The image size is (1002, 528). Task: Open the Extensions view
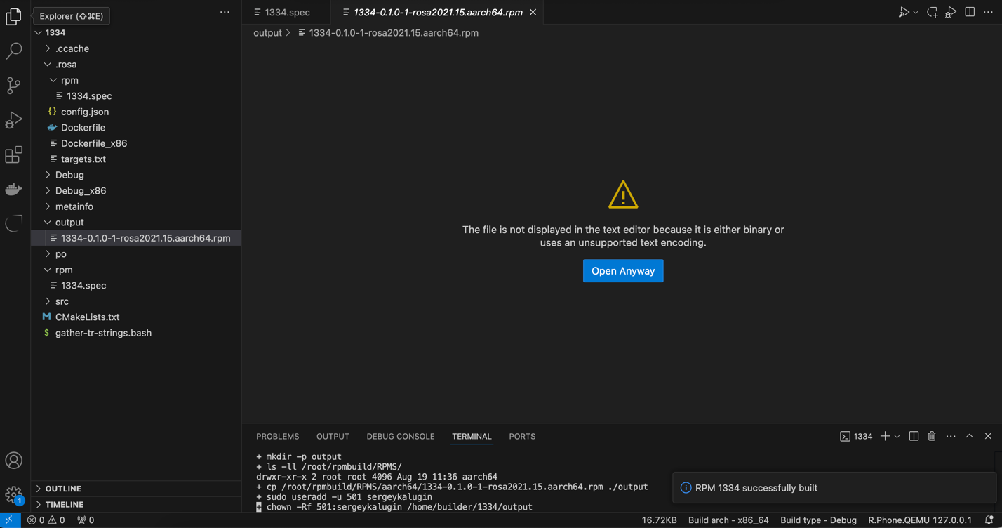pyautogui.click(x=14, y=154)
